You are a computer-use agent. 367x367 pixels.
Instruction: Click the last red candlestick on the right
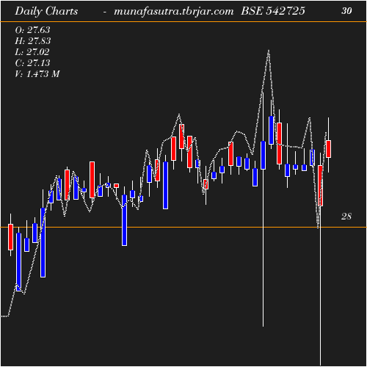pyautogui.click(x=328, y=149)
